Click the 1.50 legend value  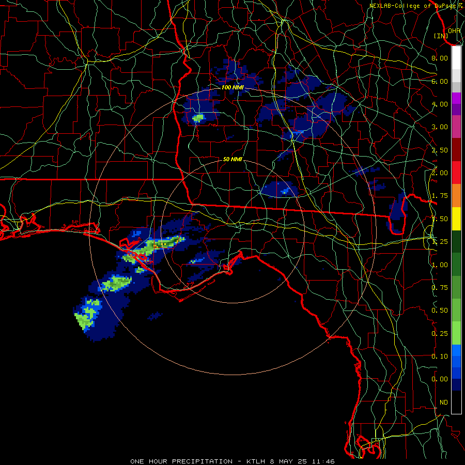(440, 219)
